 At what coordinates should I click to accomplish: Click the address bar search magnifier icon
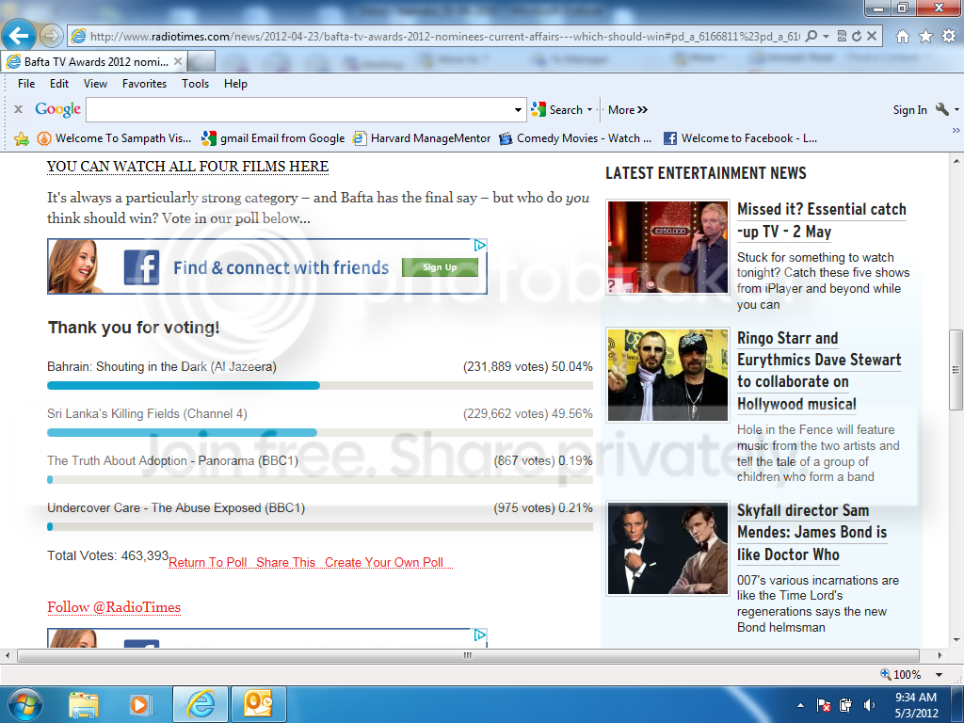click(x=811, y=36)
